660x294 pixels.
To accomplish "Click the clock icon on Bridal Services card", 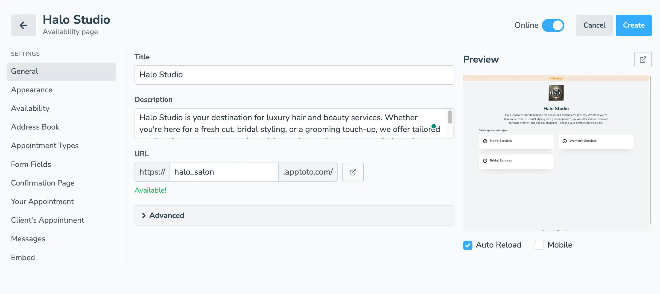I will [x=485, y=160].
